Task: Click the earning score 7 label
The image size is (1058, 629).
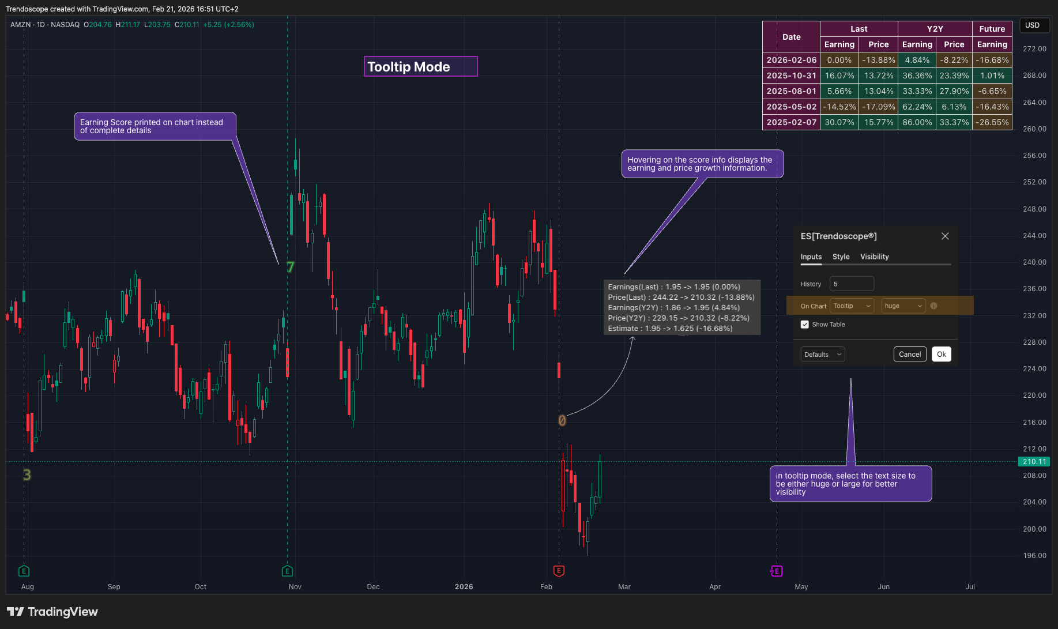Action: [290, 268]
